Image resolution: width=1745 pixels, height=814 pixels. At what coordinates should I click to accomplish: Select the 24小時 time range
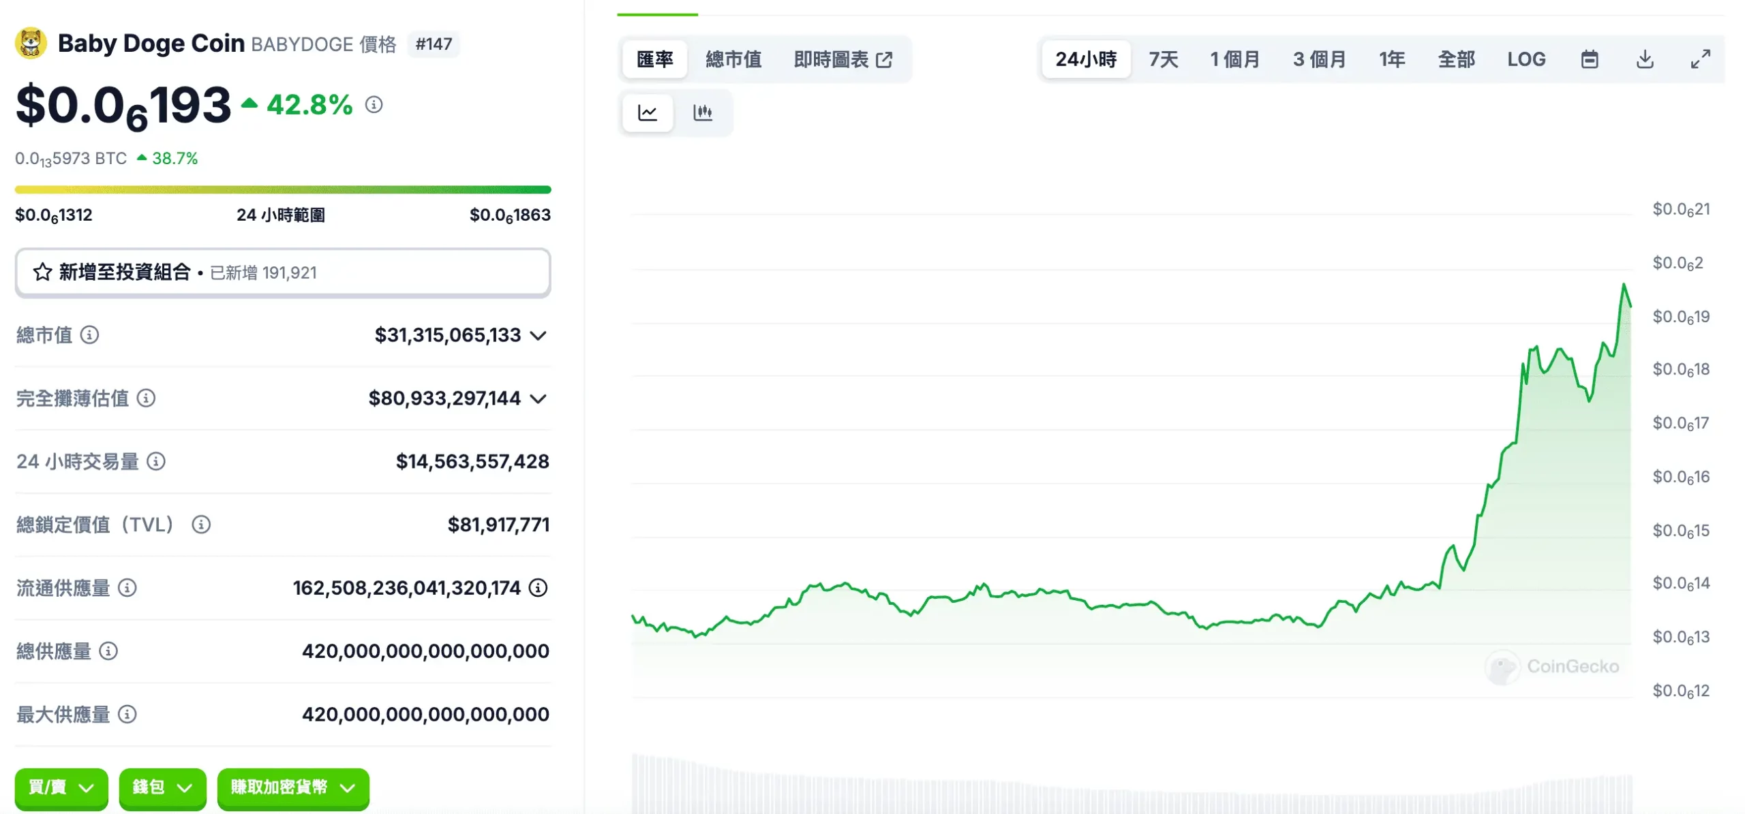[1085, 59]
